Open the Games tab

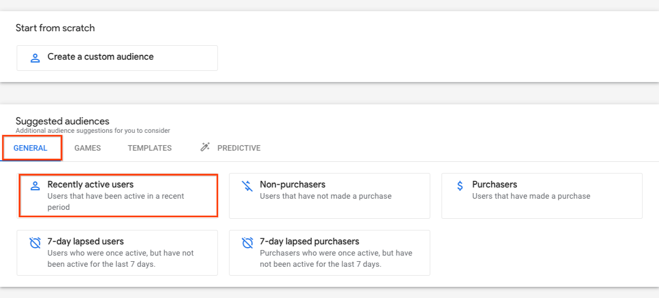(x=87, y=148)
